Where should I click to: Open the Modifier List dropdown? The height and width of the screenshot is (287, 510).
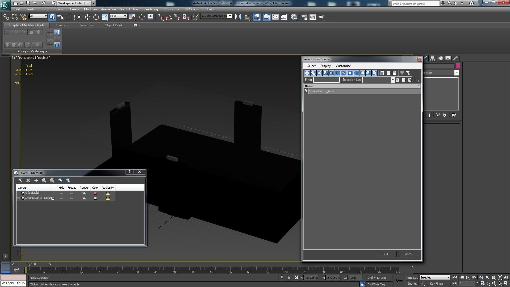coord(457,73)
